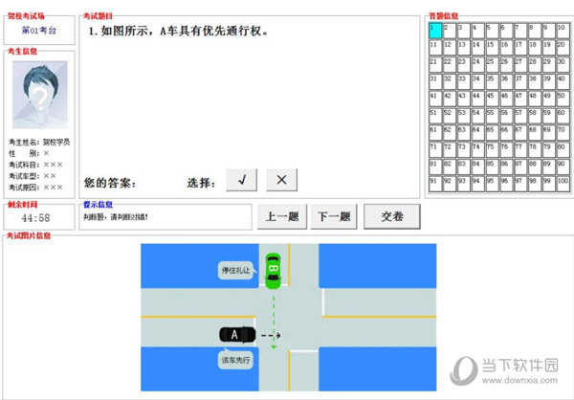Click the remaining time display 44:58
The image size is (574, 400).
(37, 218)
